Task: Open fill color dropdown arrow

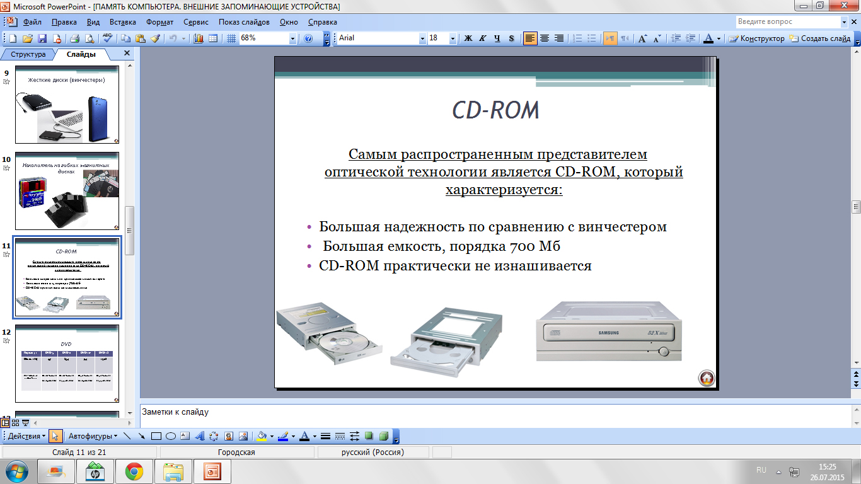Action: (272, 436)
